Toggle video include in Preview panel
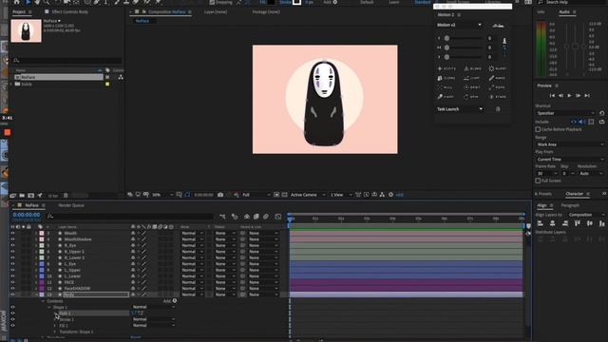 click(x=574, y=122)
